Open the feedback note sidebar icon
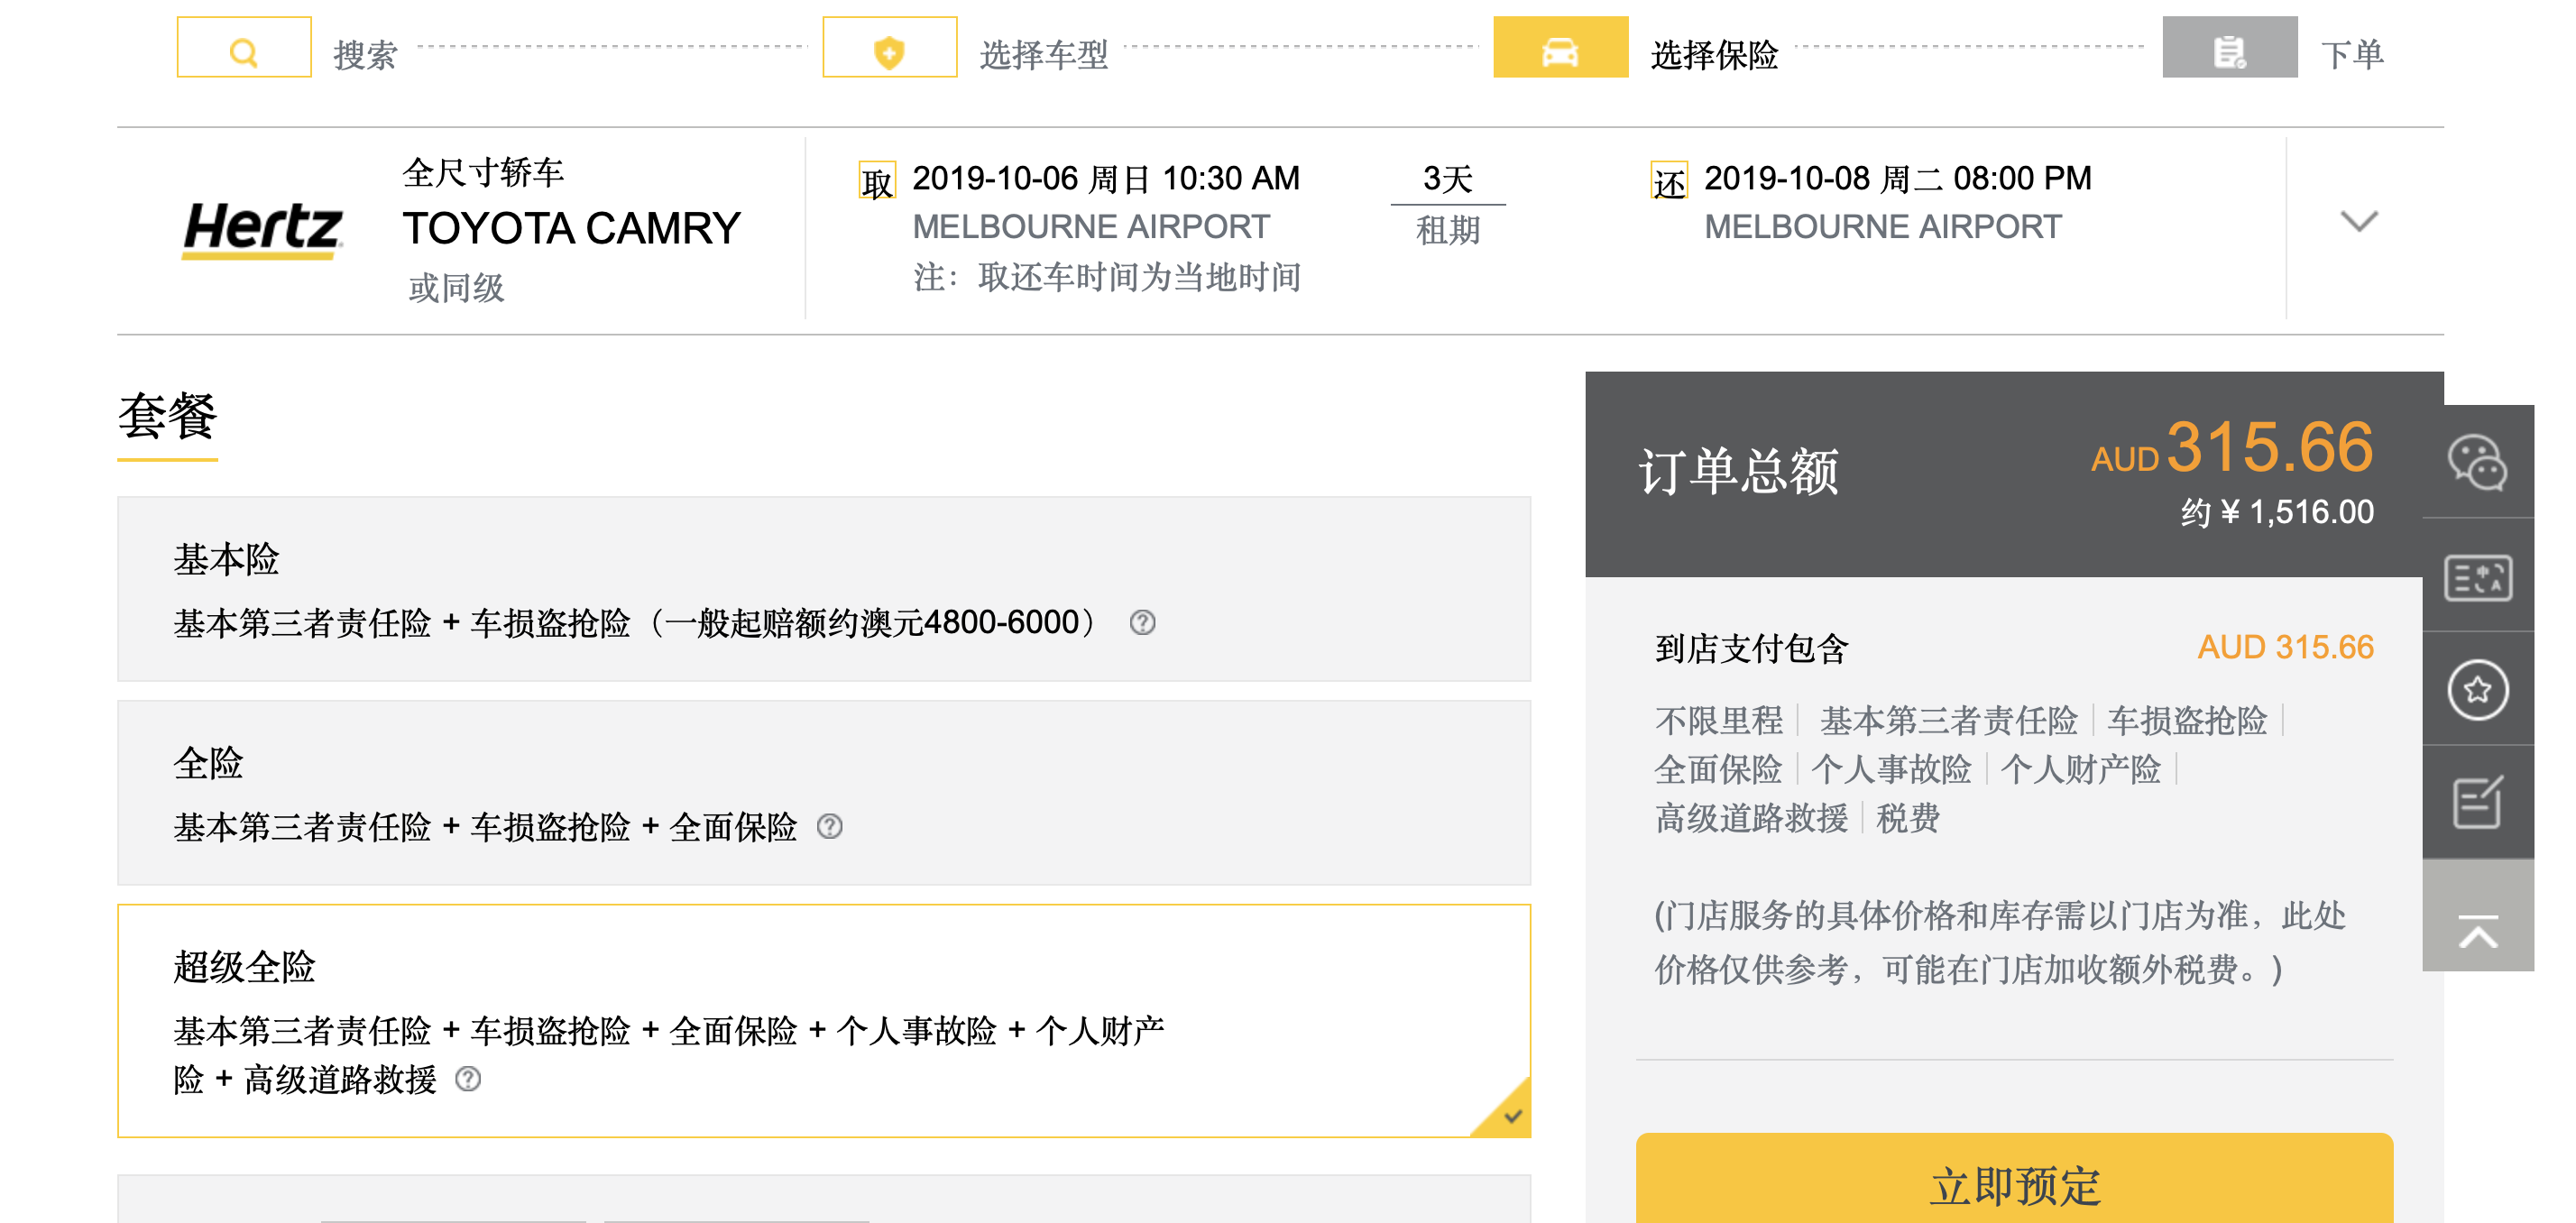 pyautogui.click(x=2477, y=802)
